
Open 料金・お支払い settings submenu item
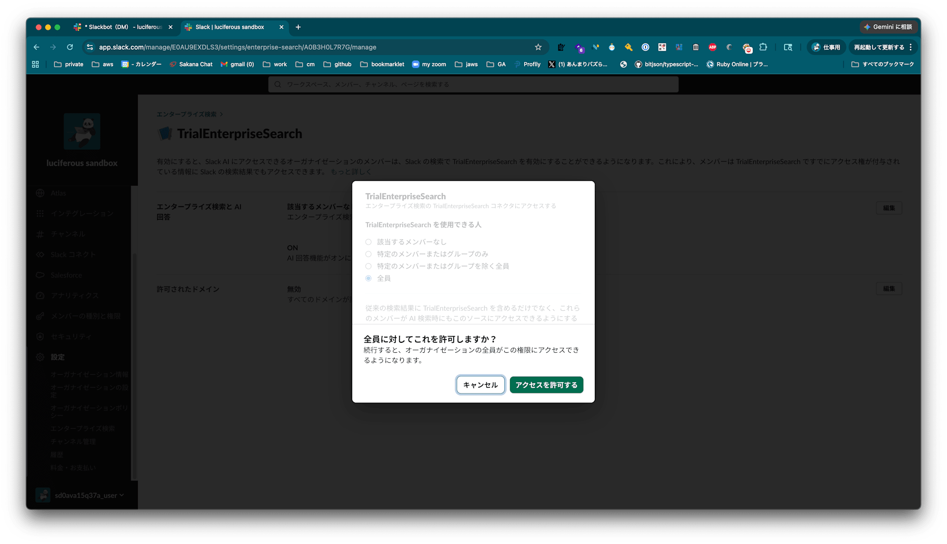(x=73, y=468)
